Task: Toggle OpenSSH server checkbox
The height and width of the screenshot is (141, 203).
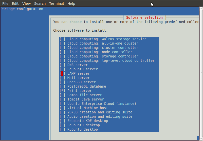Action: click(x=62, y=82)
